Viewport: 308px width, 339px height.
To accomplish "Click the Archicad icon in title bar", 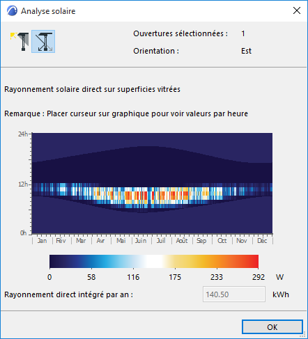I will tap(12, 11).
